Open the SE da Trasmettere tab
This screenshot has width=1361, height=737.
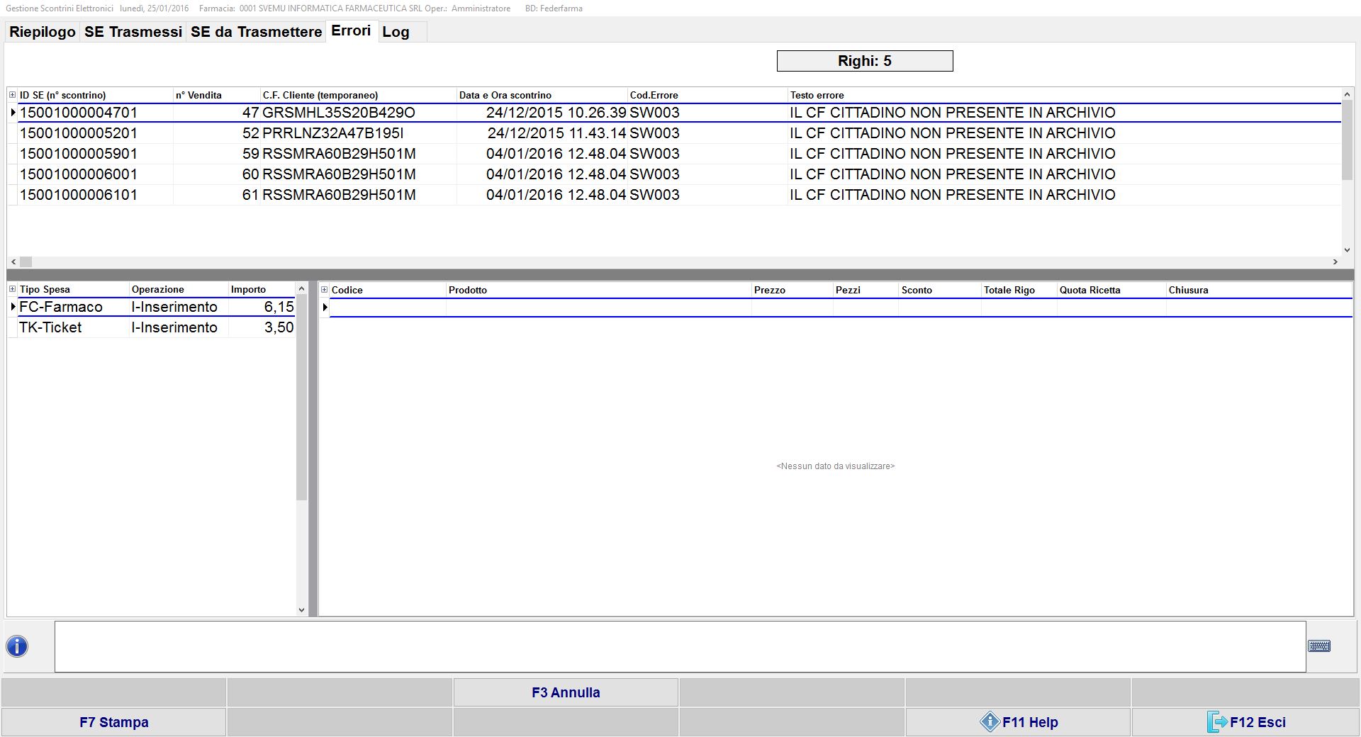[256, 32]
